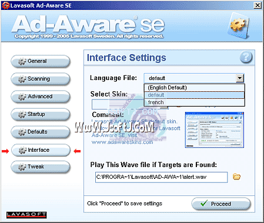Open the Tweak settings section
The image size is (264, 223).
click(41, 167)
